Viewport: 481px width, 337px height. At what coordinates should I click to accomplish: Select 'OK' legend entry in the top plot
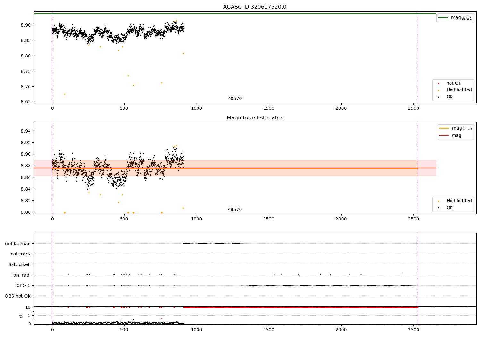[450, 97]
